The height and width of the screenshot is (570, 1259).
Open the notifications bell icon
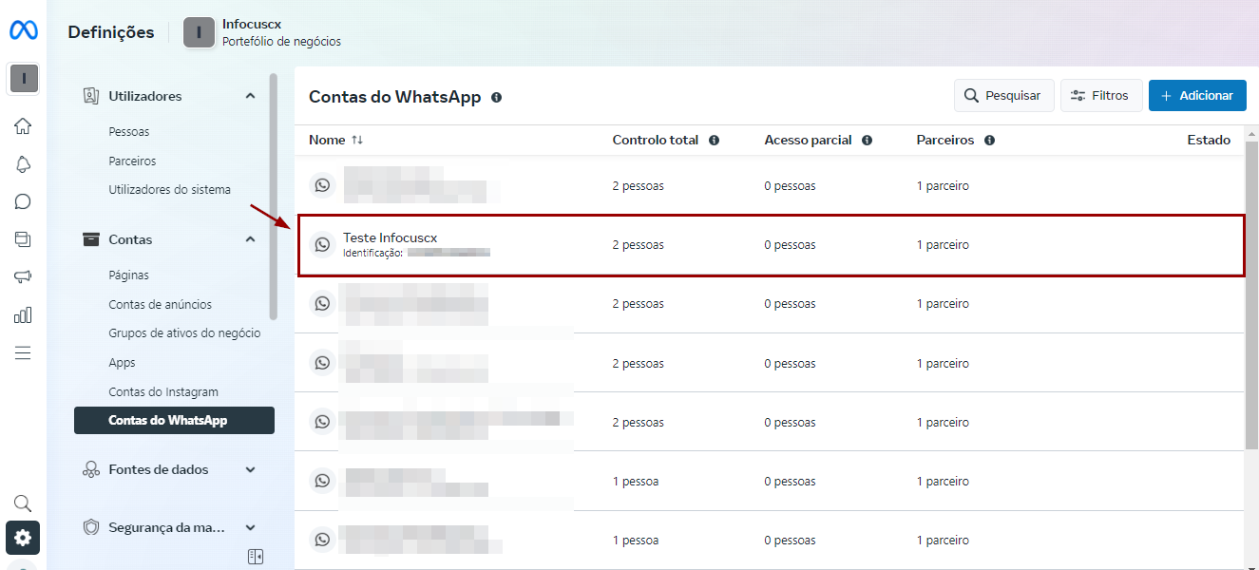coord(23,163)
